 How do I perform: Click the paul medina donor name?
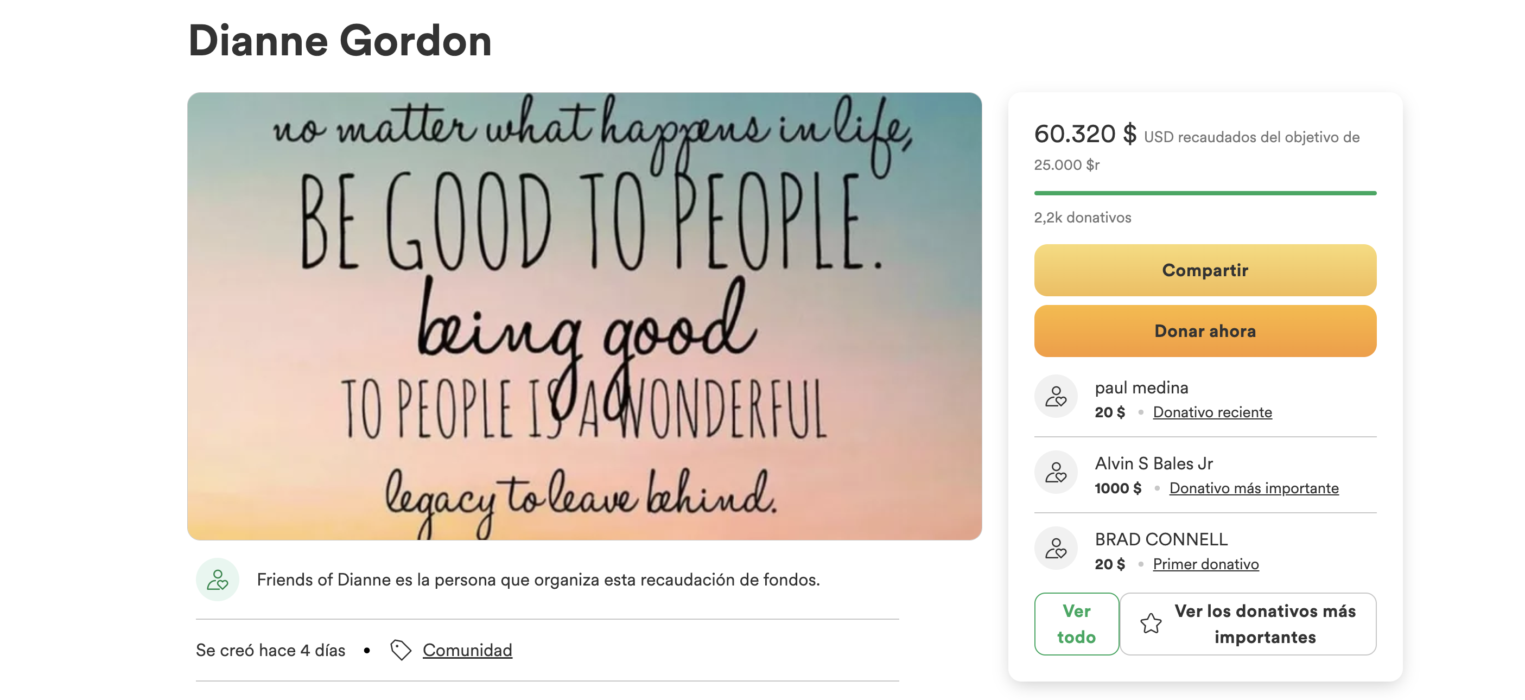1141,387
